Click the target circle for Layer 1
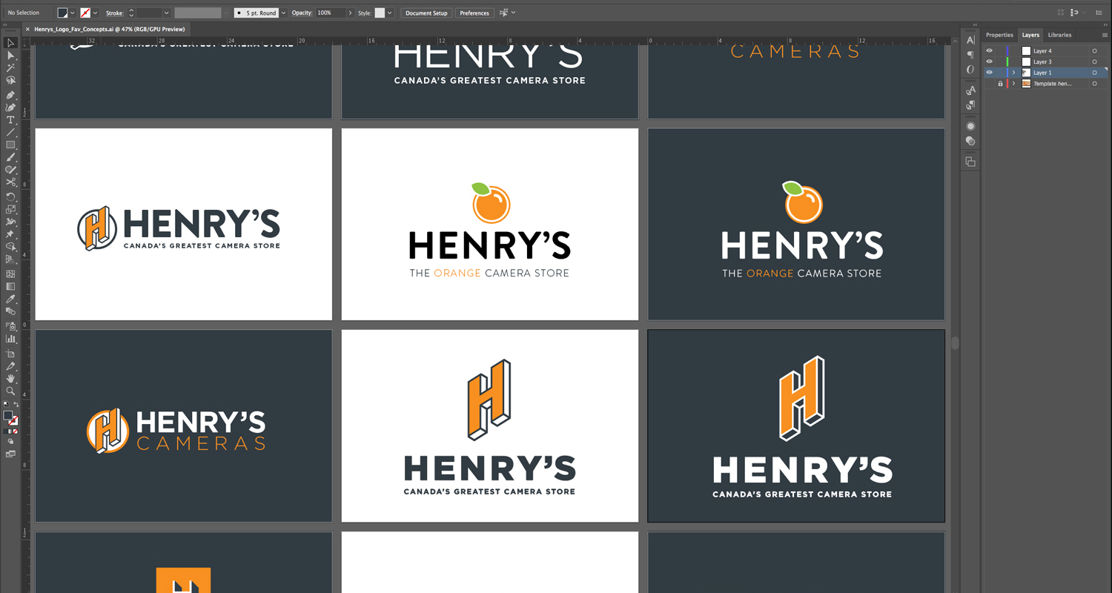This screenshot has height=593, width=1112. pyautogui.click(x=1094, y=73)
